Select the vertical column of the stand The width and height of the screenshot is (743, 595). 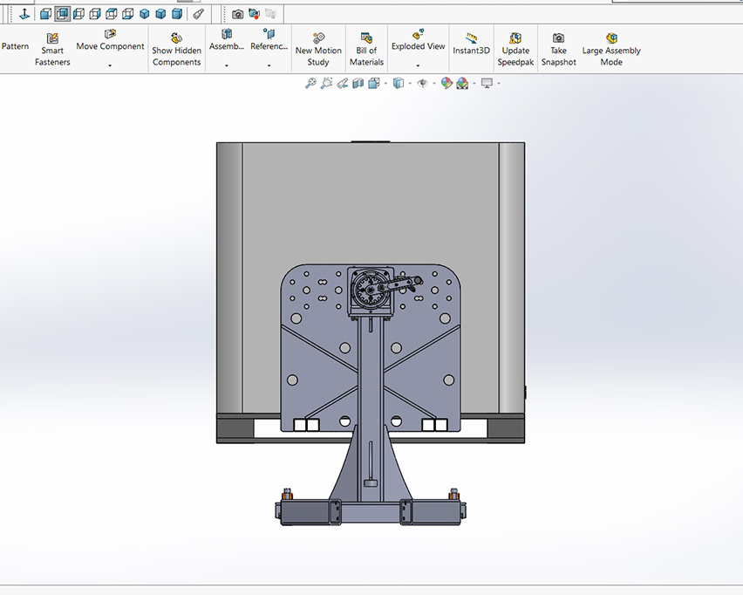pos(371,407)
